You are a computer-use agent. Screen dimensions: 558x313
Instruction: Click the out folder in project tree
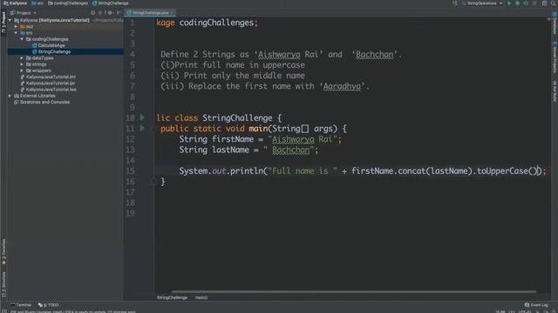pos(29,27)
